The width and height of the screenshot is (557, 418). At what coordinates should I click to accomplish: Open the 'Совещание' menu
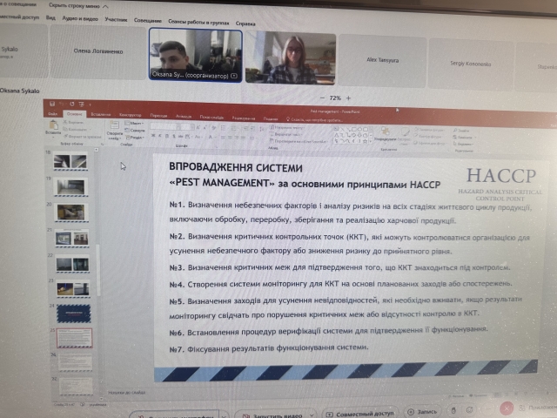click(x=147, y=21)
